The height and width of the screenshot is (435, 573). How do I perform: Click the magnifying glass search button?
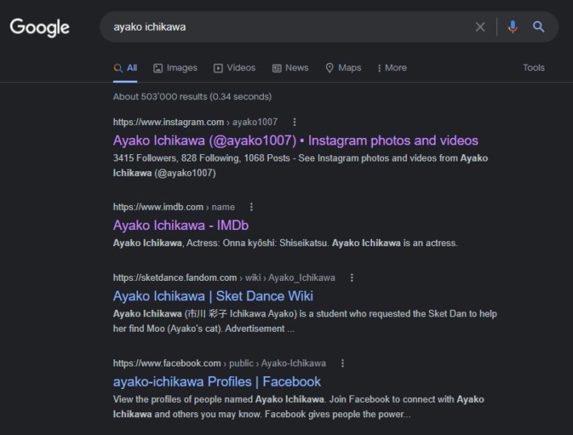538,27
